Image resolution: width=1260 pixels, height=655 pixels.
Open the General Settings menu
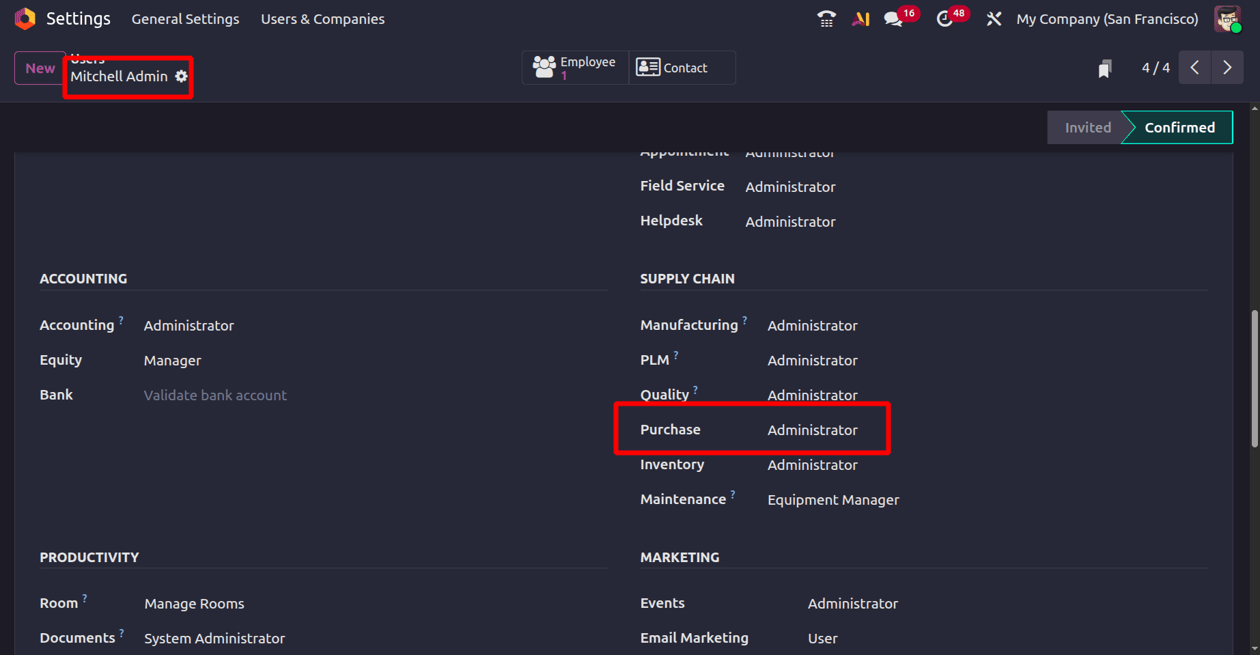click(185, 19)
